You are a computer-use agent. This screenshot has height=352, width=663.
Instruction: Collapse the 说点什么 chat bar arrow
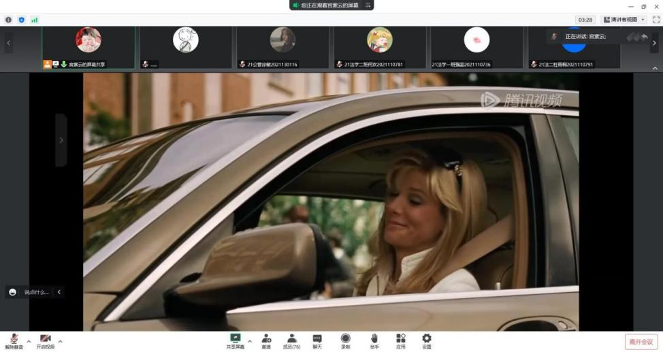(x=59, y=292)
